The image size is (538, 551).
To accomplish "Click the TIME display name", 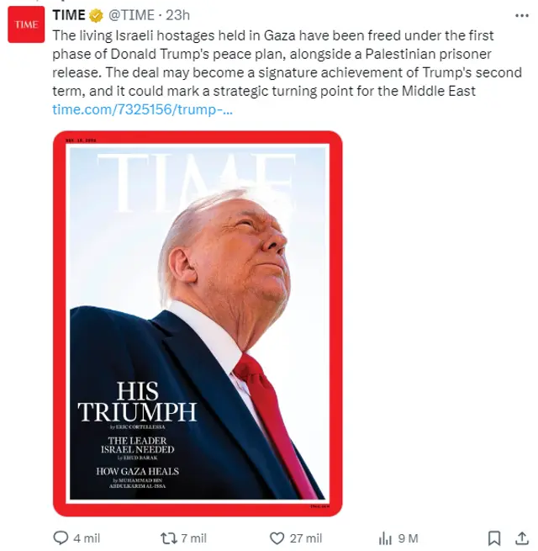I will (x=68, y=16).
